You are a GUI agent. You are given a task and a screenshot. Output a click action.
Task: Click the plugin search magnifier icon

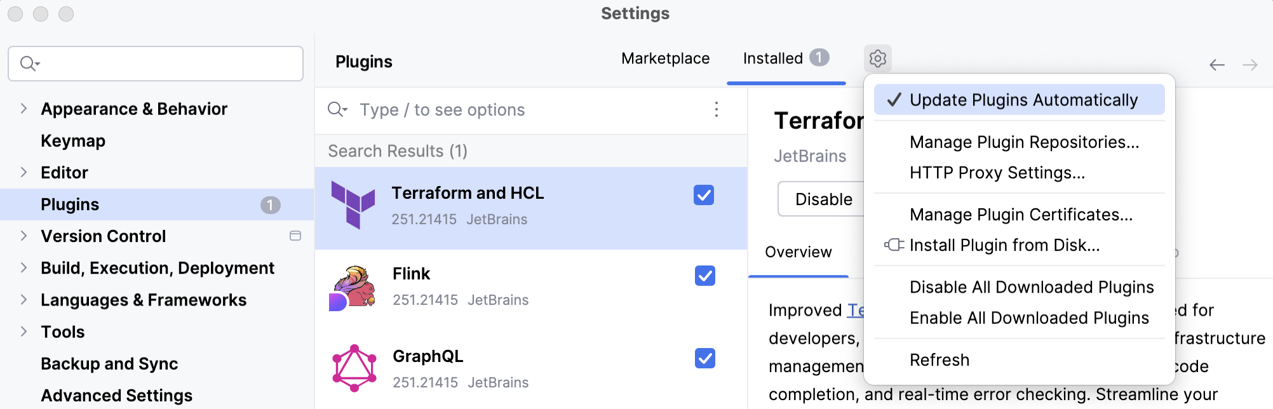pyautogui.click(x=337, y=109)
